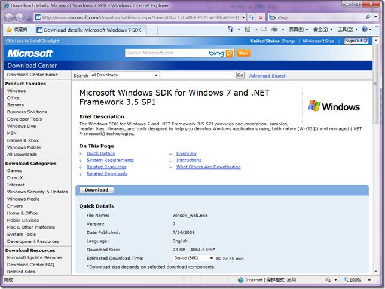Open recent pages dropdown near Forward
385x289 pixels.
click(27, 18)
